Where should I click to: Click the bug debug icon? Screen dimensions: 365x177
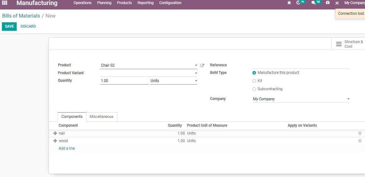click(x=289, y=3)
